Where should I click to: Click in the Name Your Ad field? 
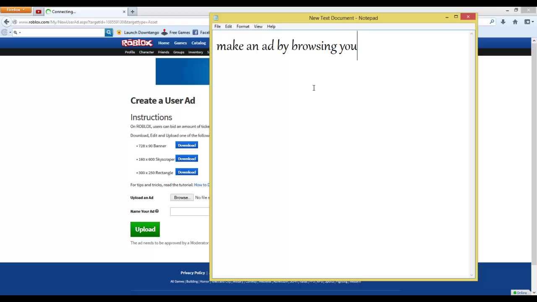[190, 211]
